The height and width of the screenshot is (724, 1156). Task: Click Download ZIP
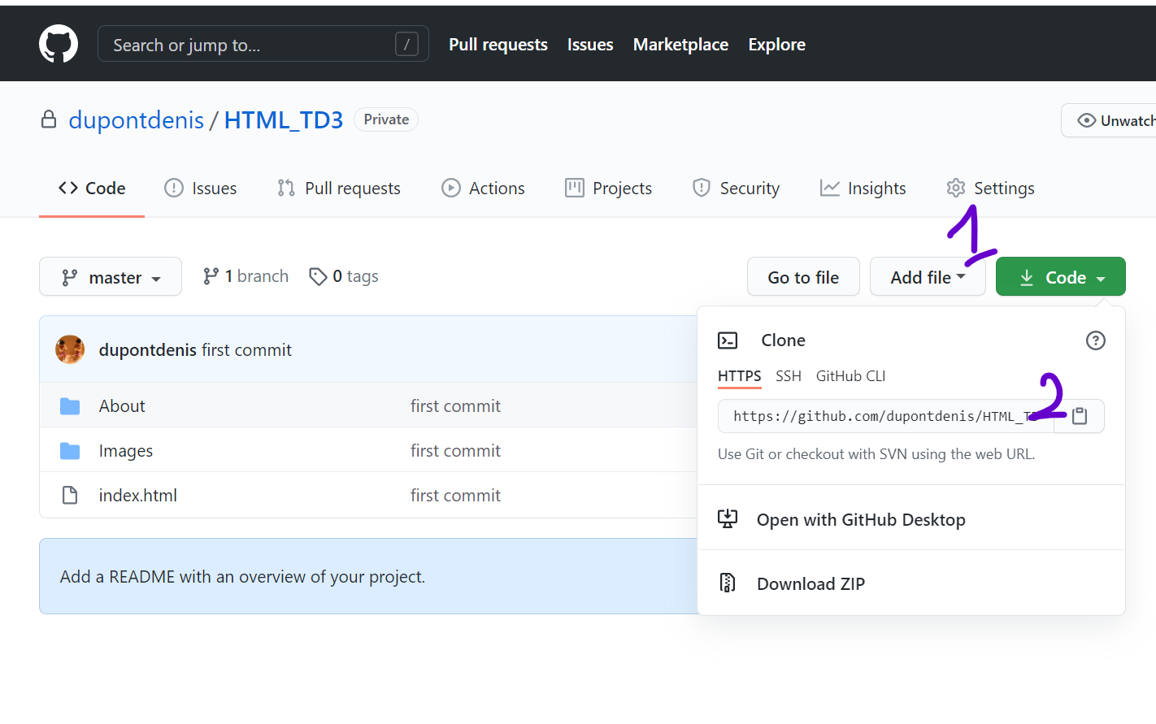811,584
